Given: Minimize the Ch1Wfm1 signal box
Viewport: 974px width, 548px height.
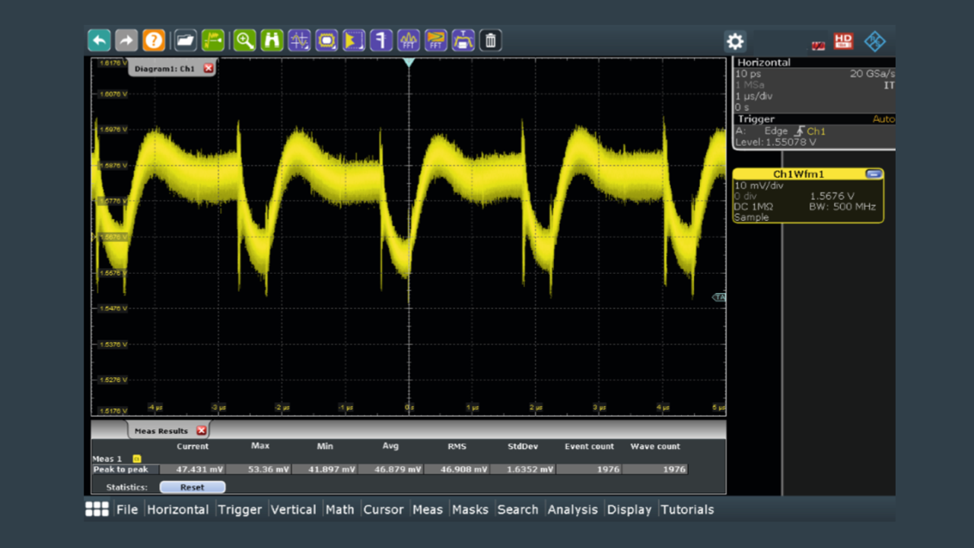Looking at the screenshot, I should [x=874, y=174].
